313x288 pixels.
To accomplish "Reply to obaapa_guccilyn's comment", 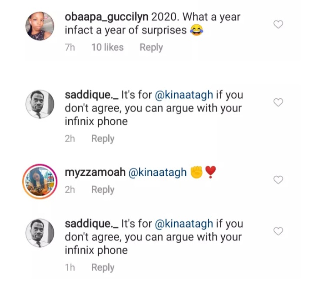I will (x=151, y=47).
